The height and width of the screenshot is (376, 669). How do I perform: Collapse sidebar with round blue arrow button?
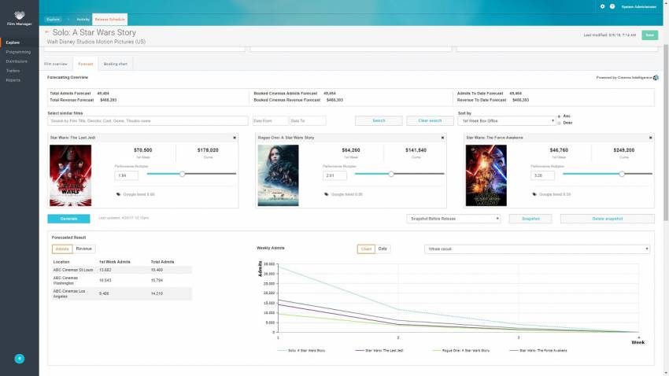tap(19, 359)
